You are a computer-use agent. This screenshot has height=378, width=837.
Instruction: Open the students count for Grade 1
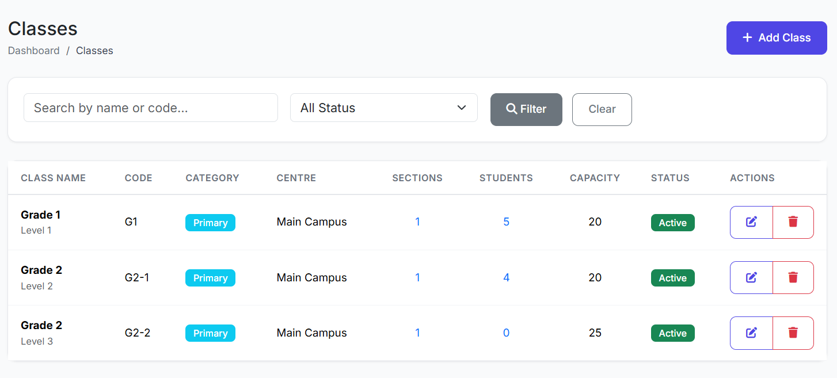[506, 222]
